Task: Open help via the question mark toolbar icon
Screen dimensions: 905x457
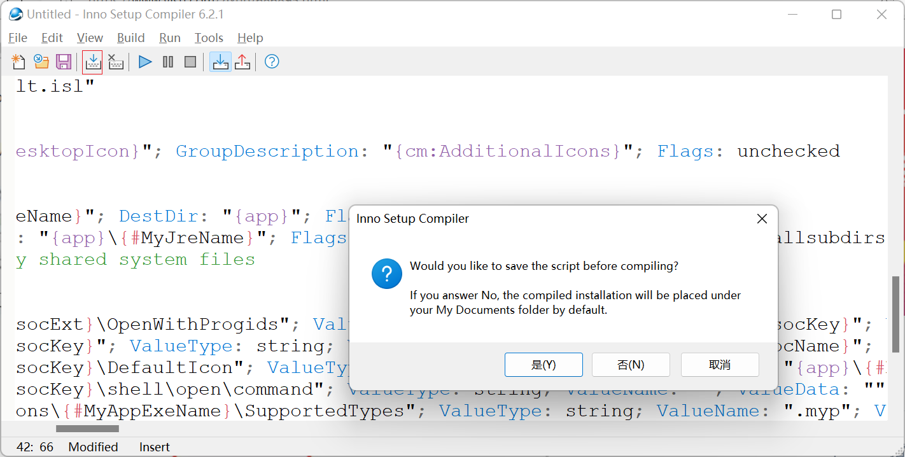Action: (x=272, y=62)
